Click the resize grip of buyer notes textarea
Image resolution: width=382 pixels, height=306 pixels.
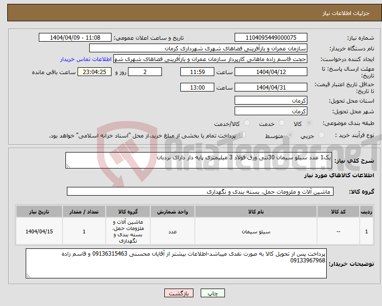click(x=28, y=276)
